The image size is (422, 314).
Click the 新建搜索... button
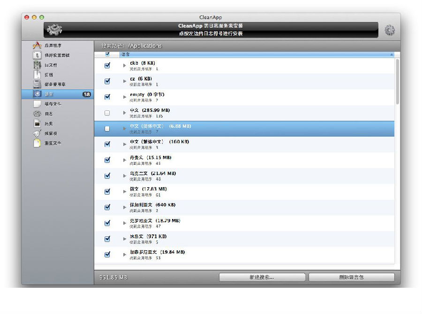point(262,277)
